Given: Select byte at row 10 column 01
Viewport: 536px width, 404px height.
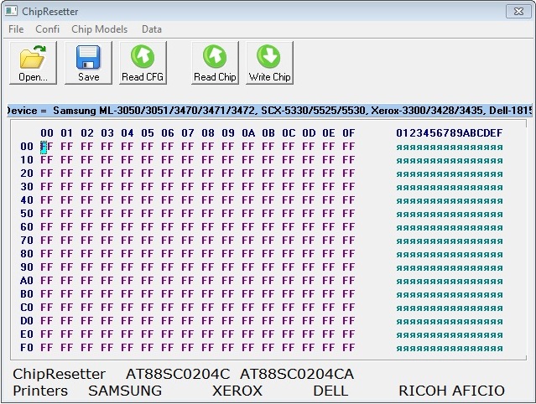Looking at the screenshot, I should point(66,160).
